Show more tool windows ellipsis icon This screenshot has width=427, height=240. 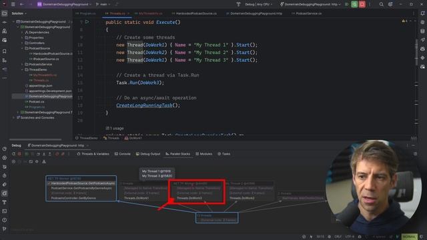(5, 78)
